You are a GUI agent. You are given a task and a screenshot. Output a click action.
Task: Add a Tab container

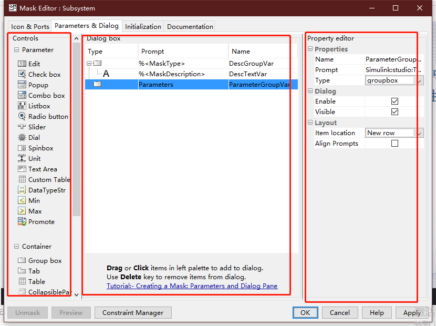click(29, 271)
